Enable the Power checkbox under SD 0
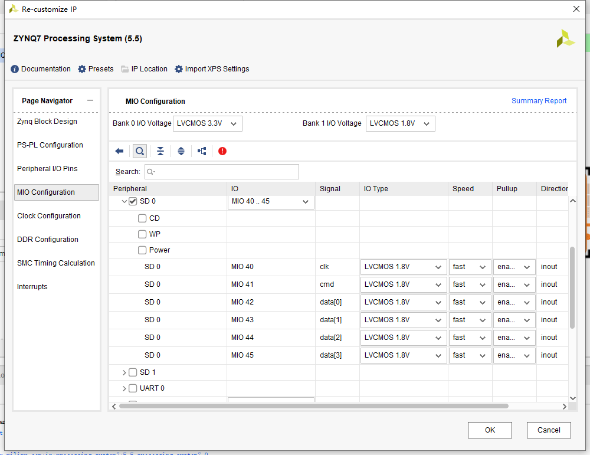590x455 pixels. tap(142, 250)
